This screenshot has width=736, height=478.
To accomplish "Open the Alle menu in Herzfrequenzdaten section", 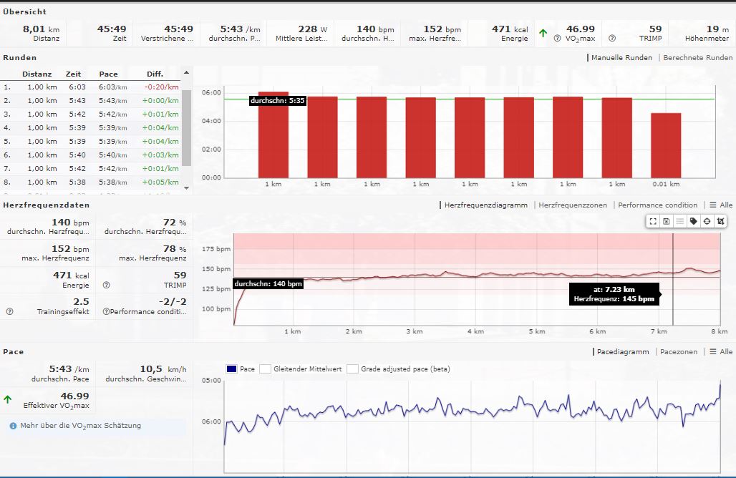I will (721, 205).
